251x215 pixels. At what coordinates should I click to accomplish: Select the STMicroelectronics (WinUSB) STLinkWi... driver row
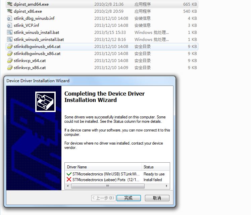[x=117, y=174]
